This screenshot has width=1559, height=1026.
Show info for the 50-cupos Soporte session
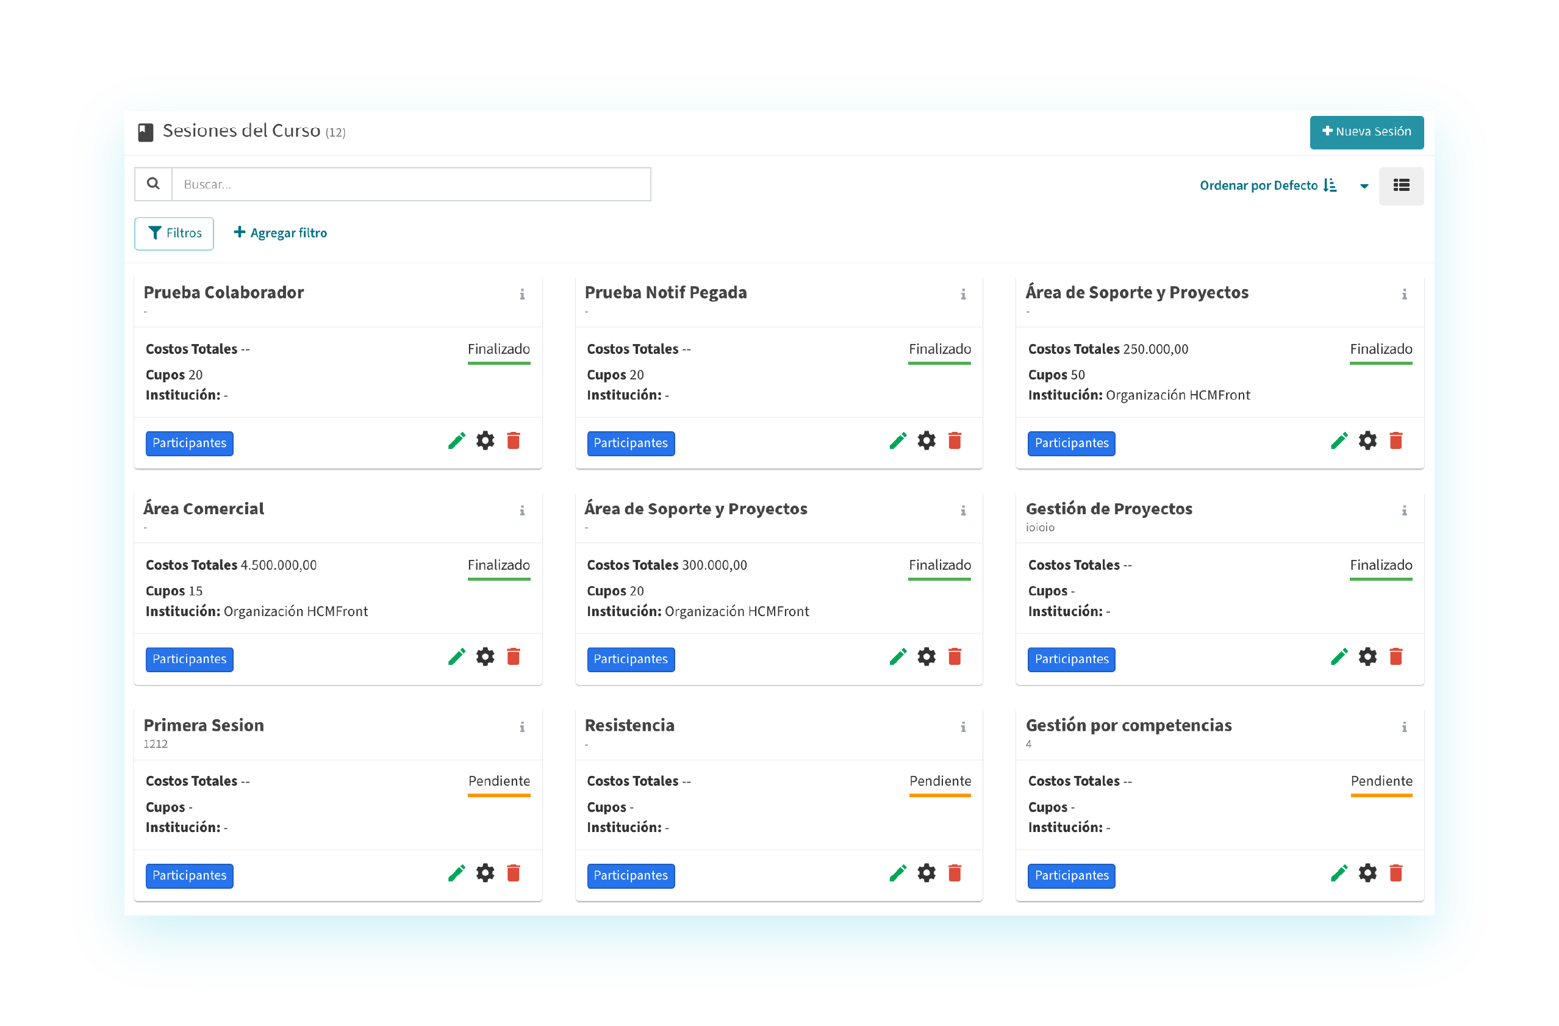(x=1405, y=295)
